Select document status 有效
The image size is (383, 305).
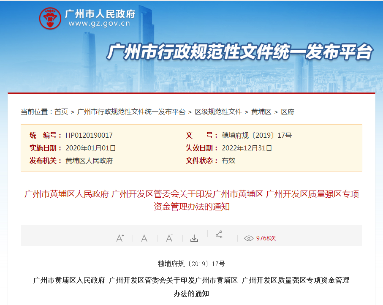[x=228, y=161]
